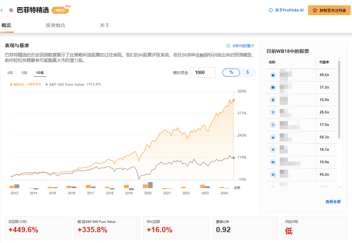Click the bank icon for the 45.2x stock
The width and height of the screenshot is (352, 243).
(x=273, y=175)
